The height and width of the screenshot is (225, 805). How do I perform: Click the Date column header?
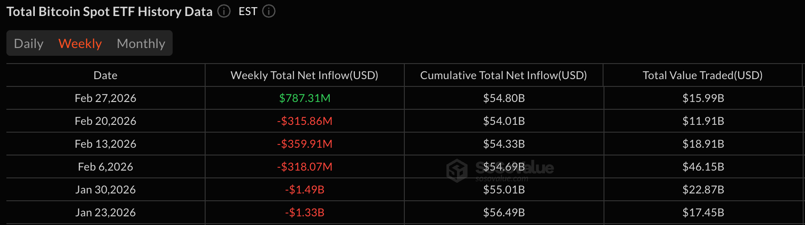coord(105,75)
